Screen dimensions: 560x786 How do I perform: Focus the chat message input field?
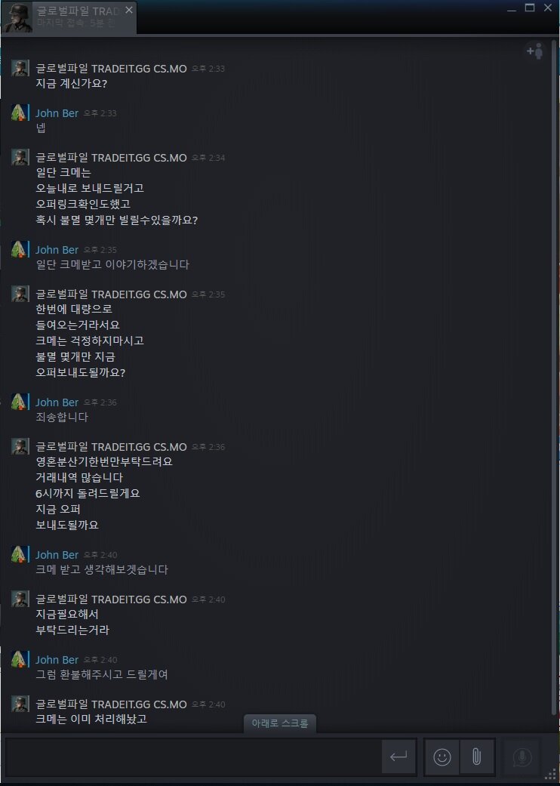(193, 757)
